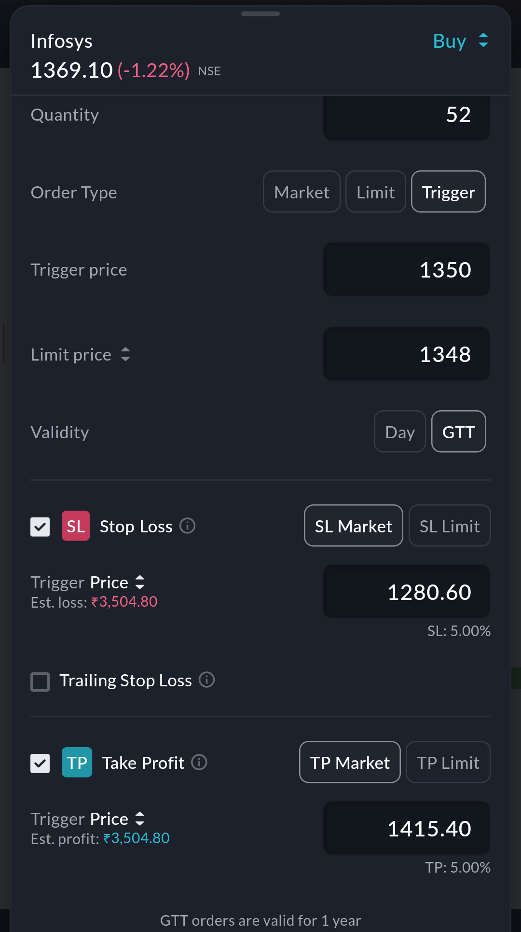
Task: Click the red SL badge icon
Action: 76,526
